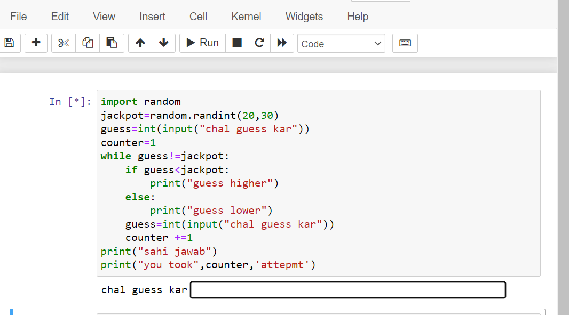569x315 pixels.
Task: Restart the kernel with the circular arrow
Action: click(x=259, y=43)
